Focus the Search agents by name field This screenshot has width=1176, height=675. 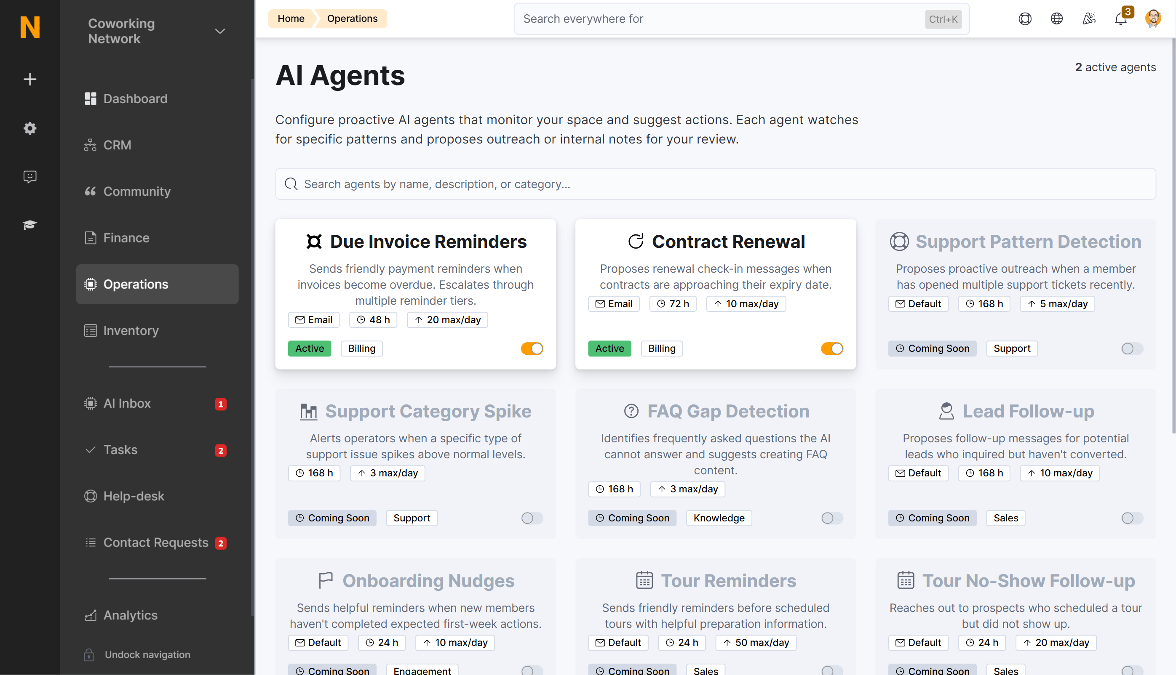715,184
